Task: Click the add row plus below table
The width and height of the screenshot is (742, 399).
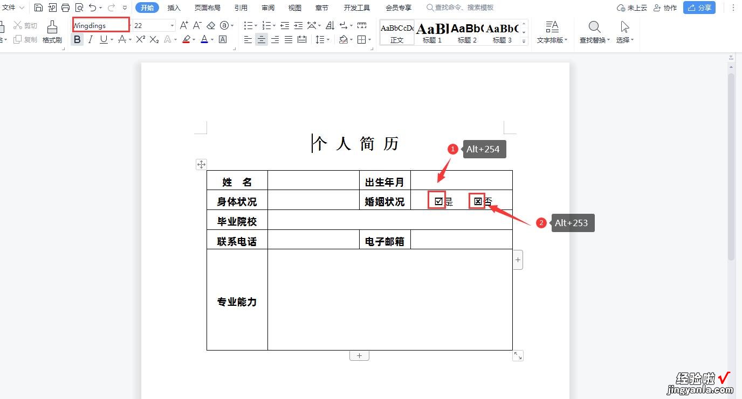Action: pyautogui.click(x=360, y=355)
